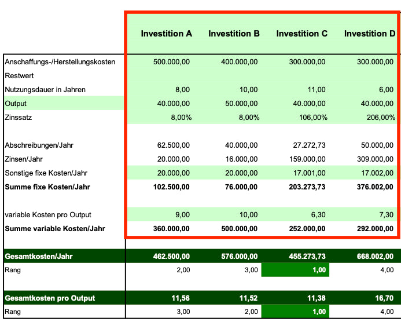The width and height of the screenshot is (401, 325).
Task: Click the Zinssatz cell showing 206,00%
Action: pyautogui.click(x=381, y=117)
